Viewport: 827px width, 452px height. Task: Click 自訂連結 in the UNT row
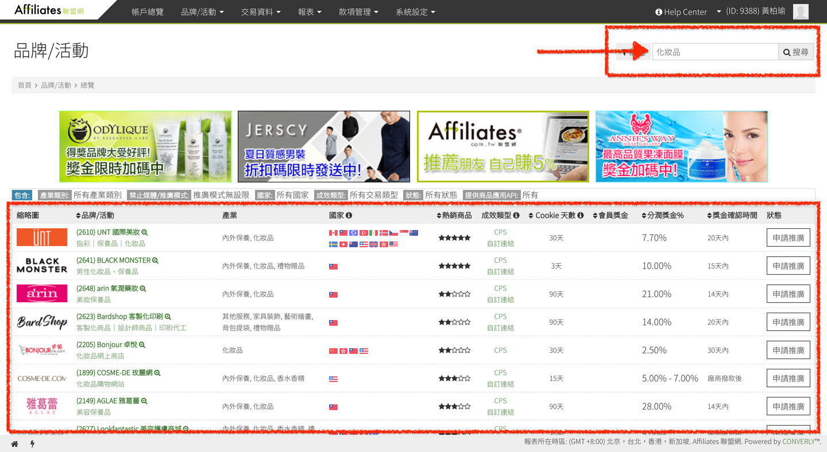point(500,243)
